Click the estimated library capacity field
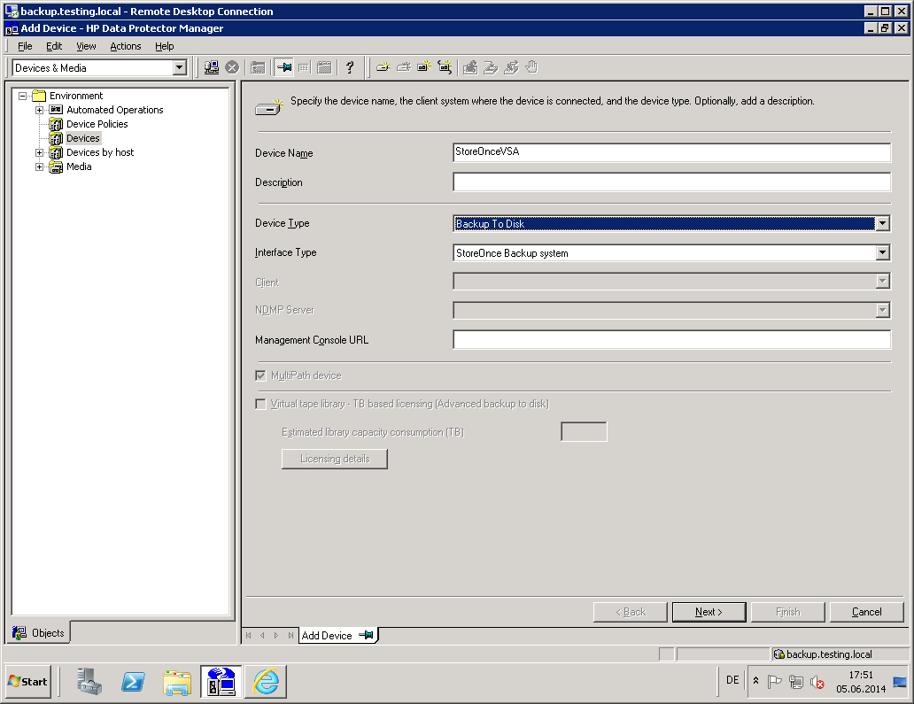This screenshot has height=704, width=914. tap(584, 432)
